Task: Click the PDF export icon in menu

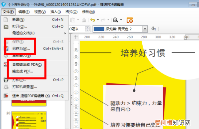Action: [6, 65]
